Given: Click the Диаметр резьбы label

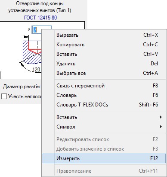Looking at the screenshot, I should (x=22, y=87).
